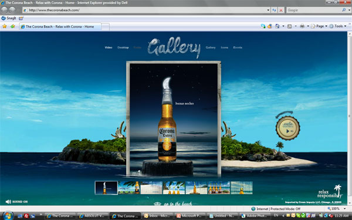Image resolution: width=352 pixels, height=220 pixels.
Task: Open the Gallery menu link
Action: 211,48
